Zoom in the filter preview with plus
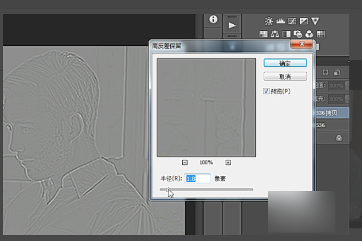 [x=228, y=163]
